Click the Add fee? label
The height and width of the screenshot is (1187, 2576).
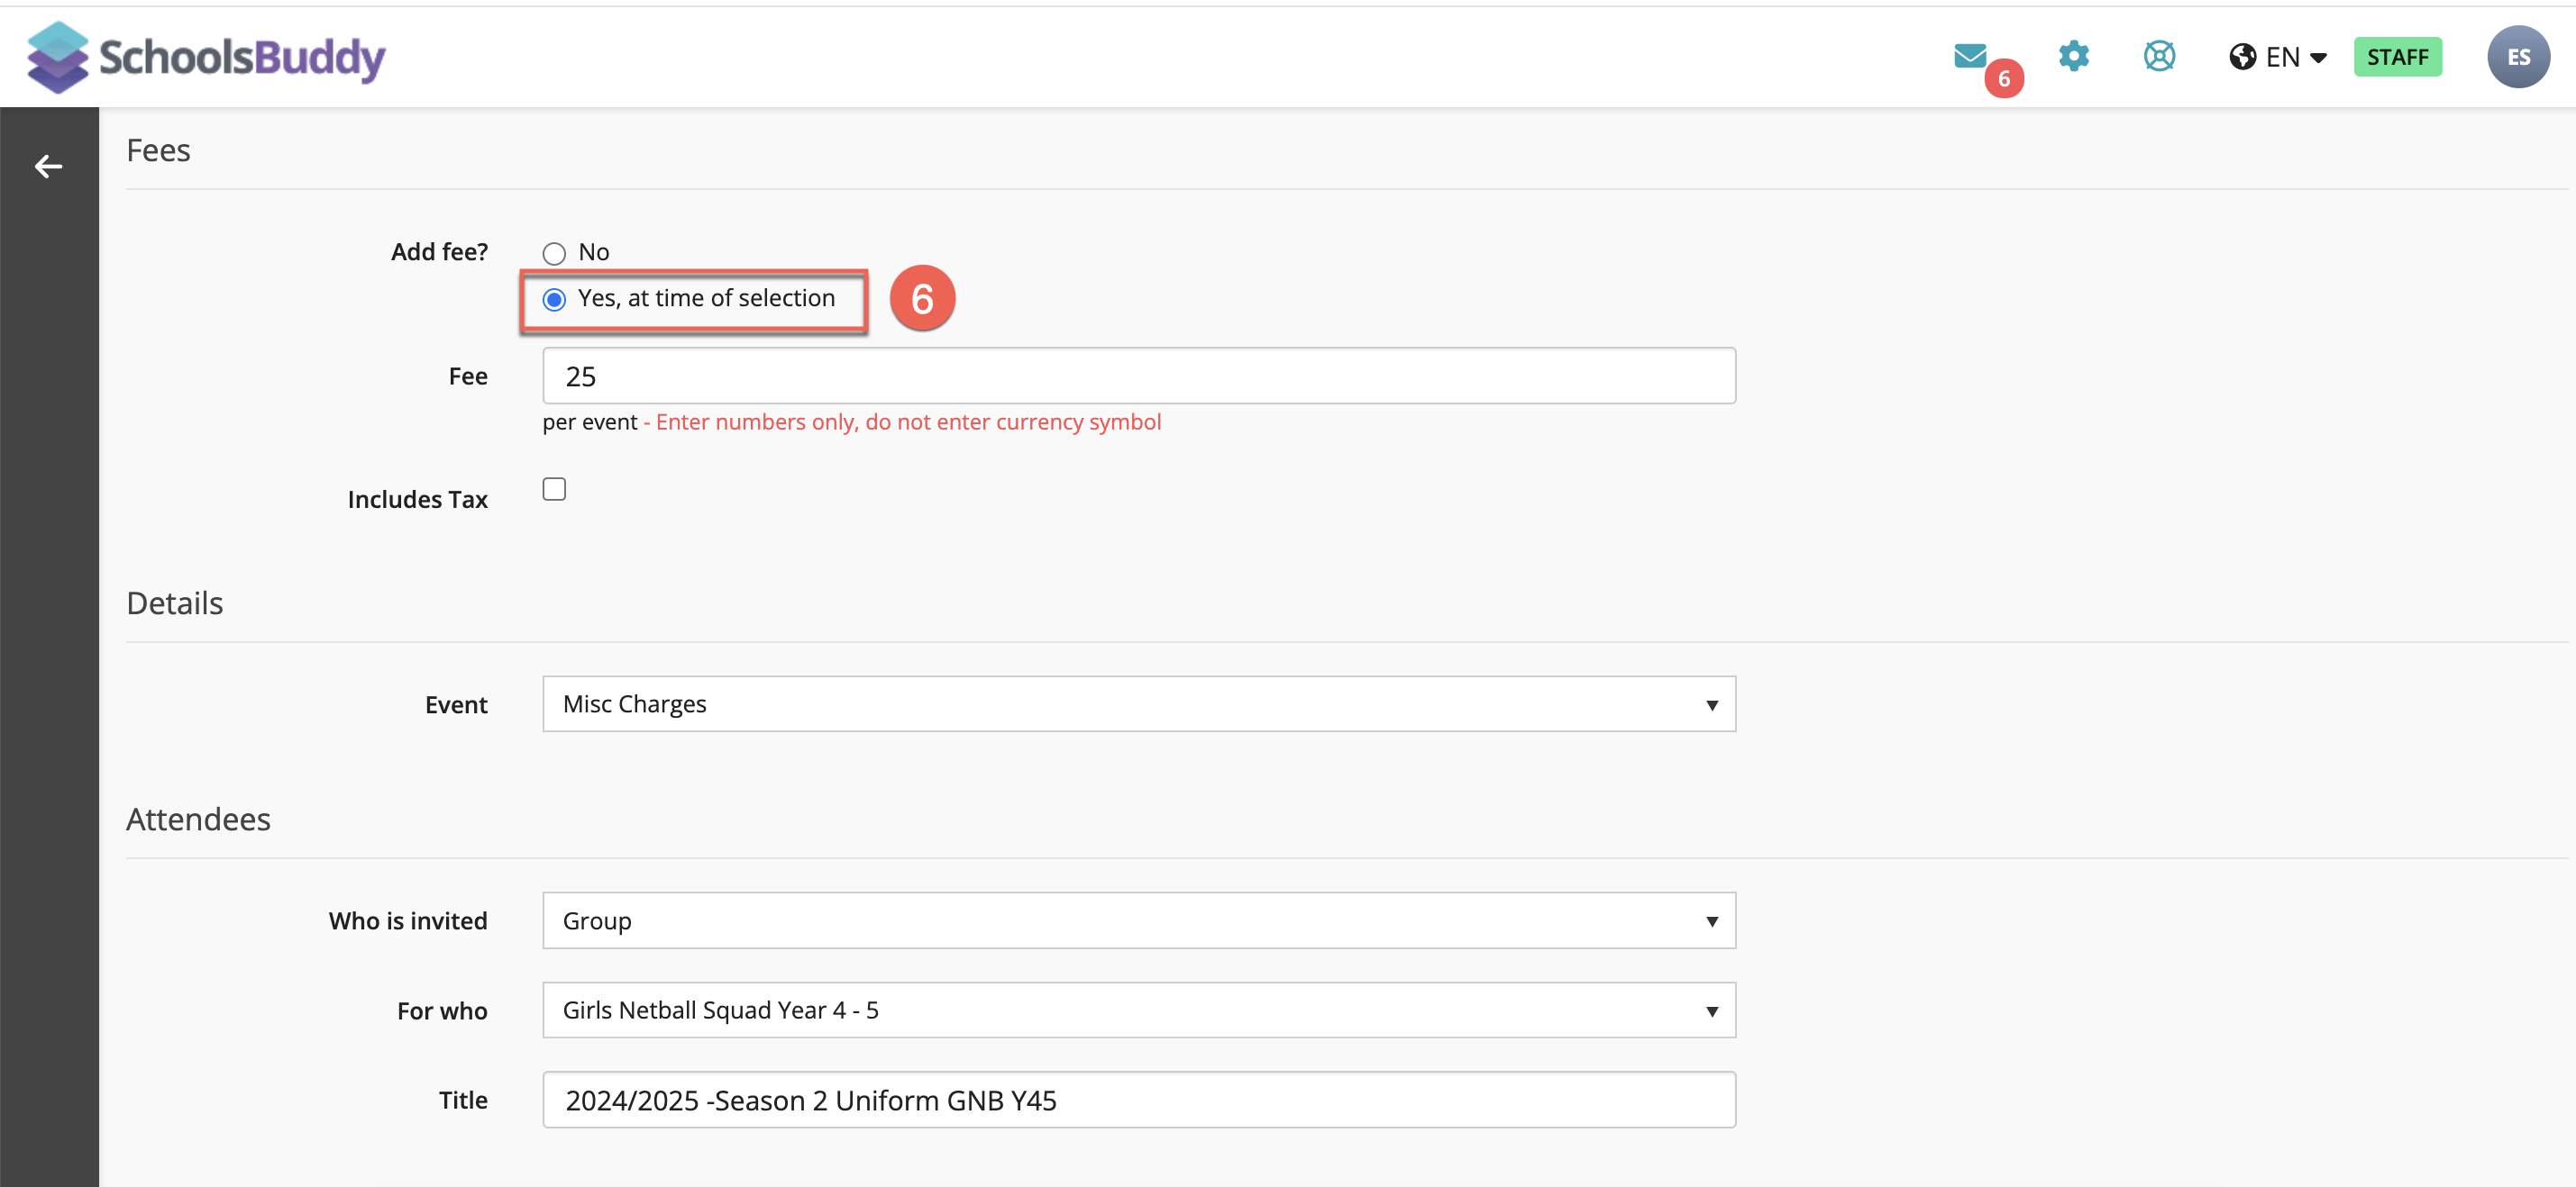tap(439, 252)
